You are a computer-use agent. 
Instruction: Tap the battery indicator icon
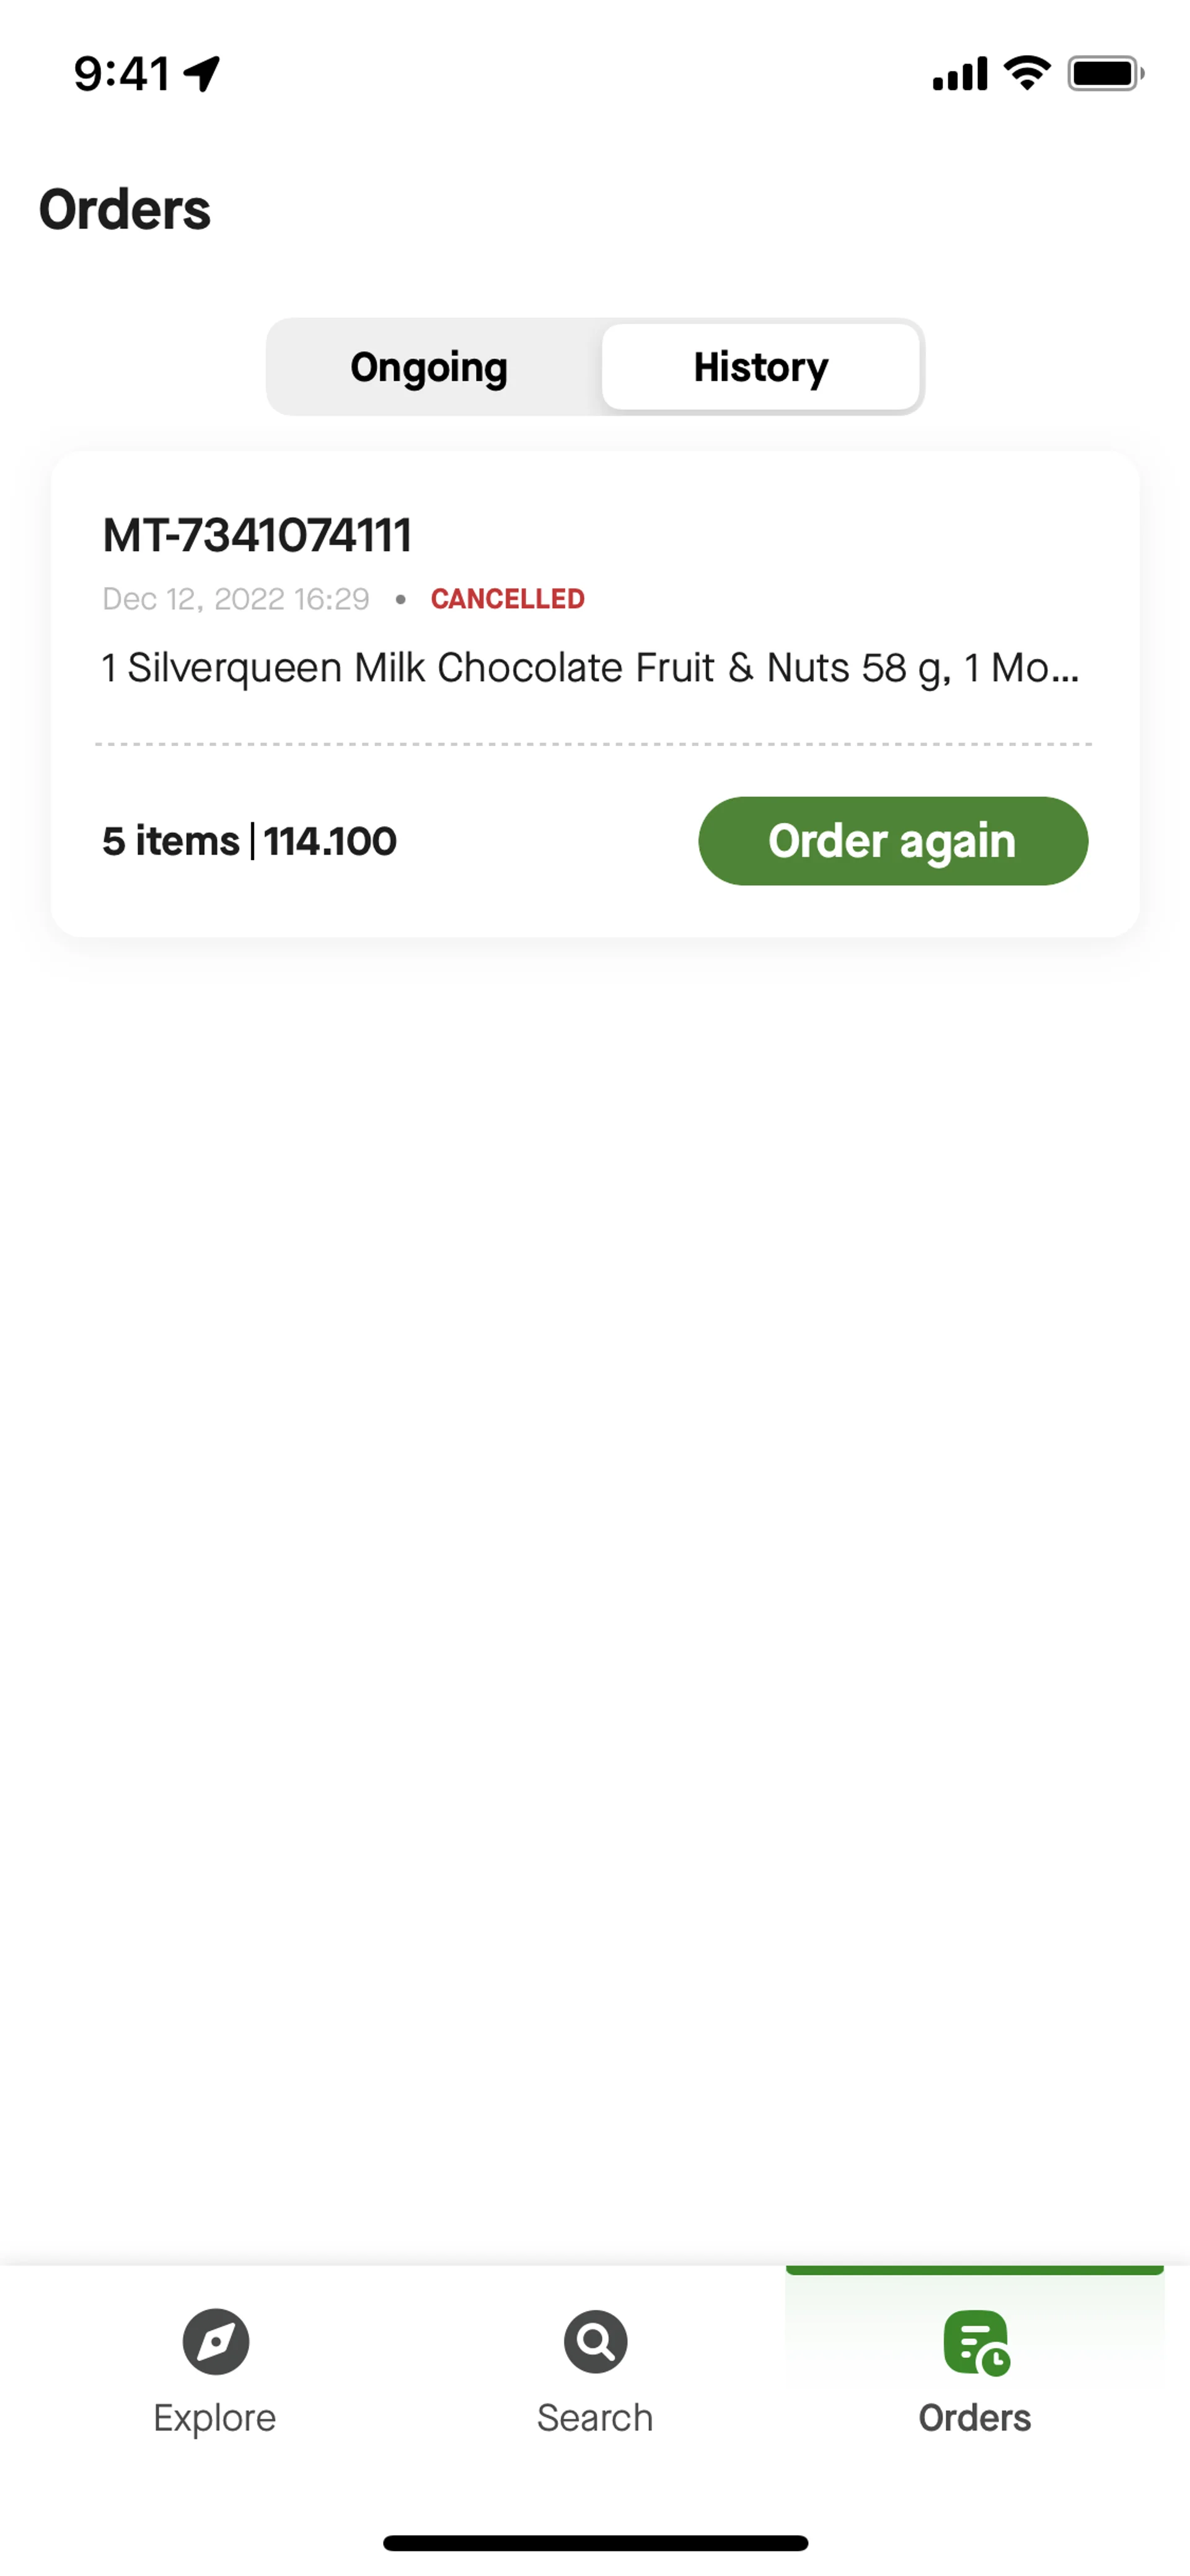pyautogui.click(x=1105, y=73)
